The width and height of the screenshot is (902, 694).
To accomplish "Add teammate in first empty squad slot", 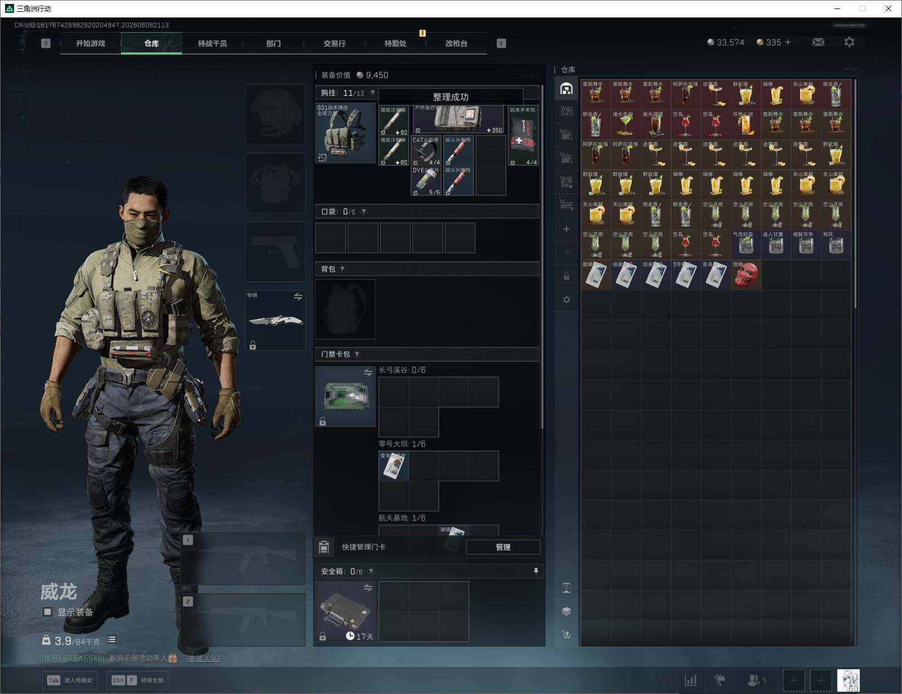I will coord(793,680).
